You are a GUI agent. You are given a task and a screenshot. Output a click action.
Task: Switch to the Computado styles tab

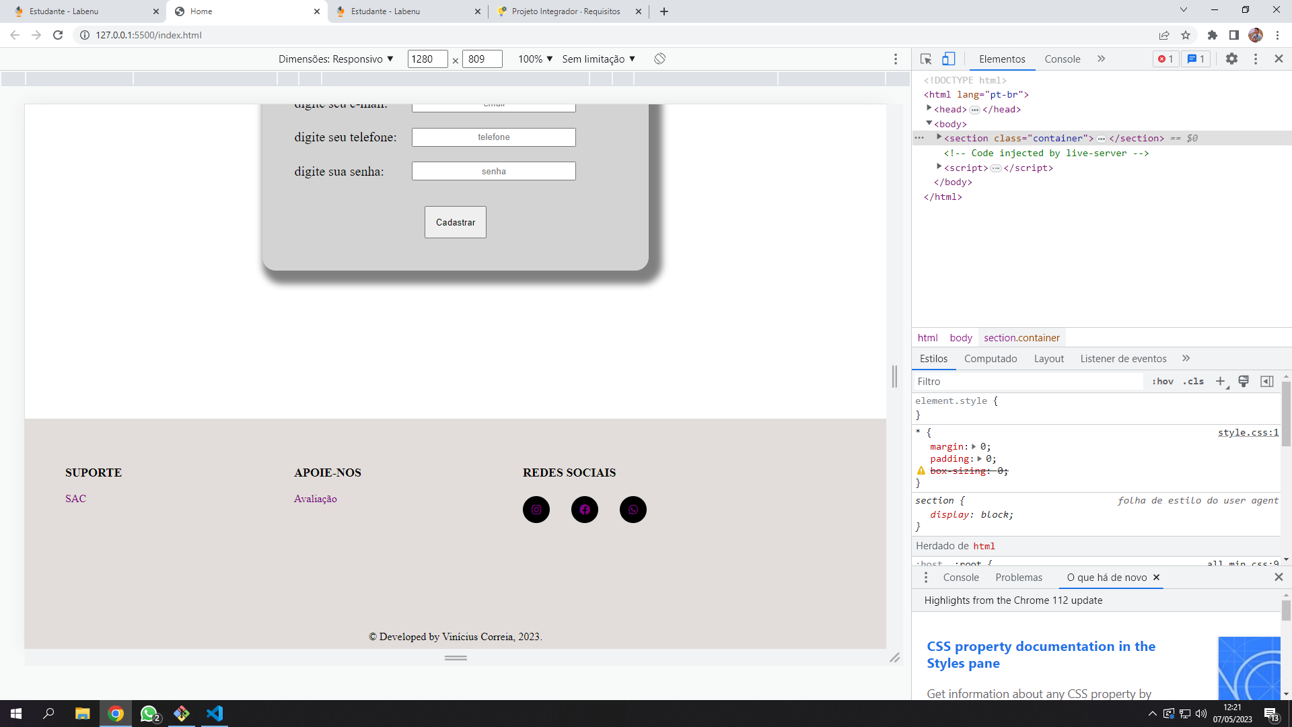[x=990, y=358]
